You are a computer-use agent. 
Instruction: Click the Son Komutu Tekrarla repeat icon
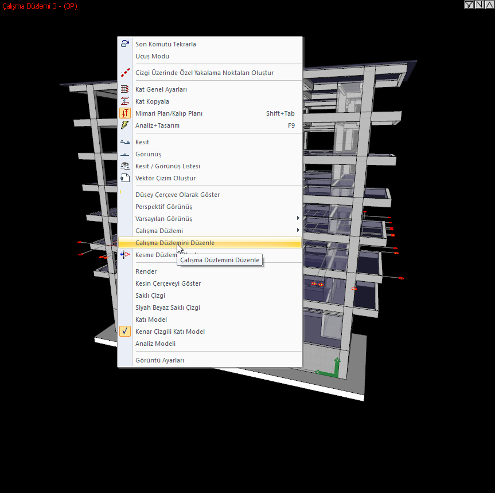point(125,44)
